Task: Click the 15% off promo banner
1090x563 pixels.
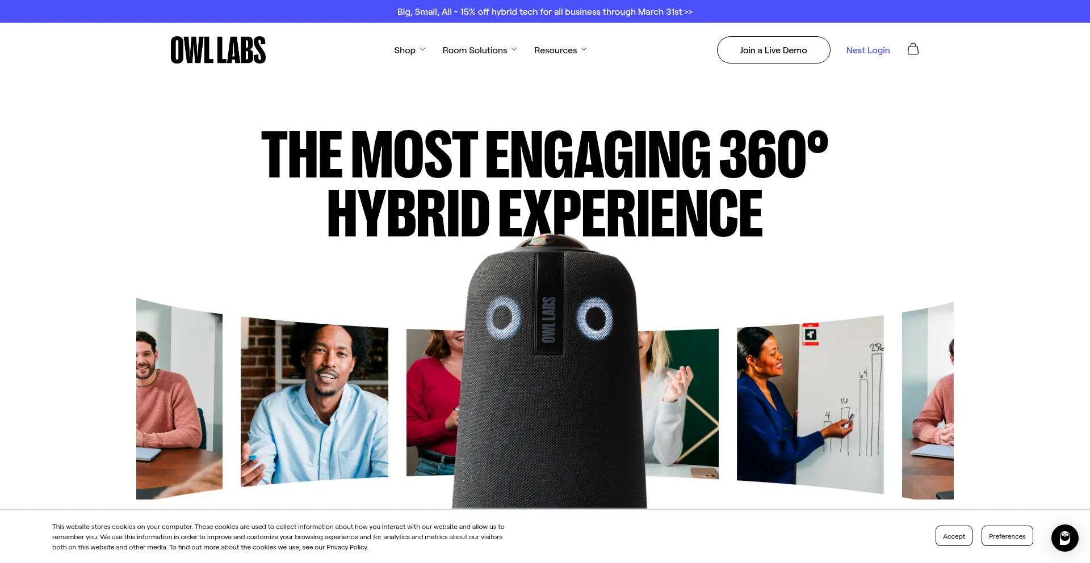Action: [x=545, y=11]
